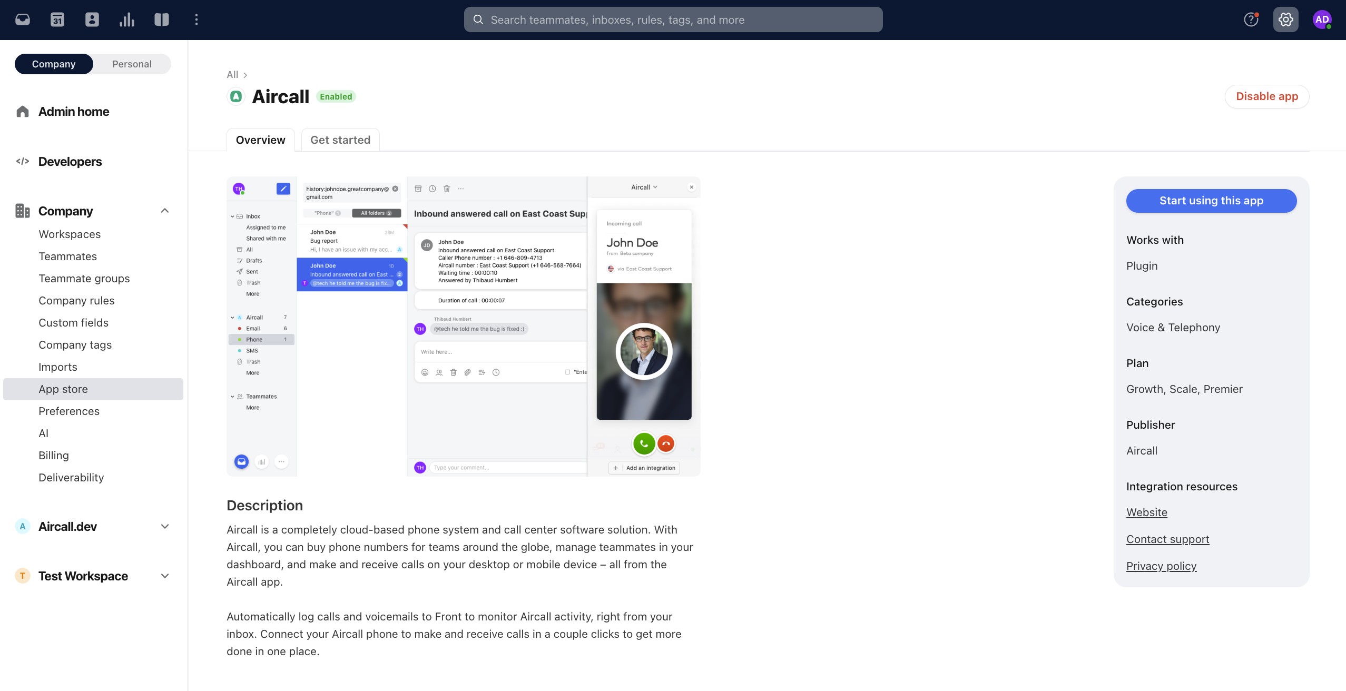Click the Voice & Telephony category text
1346x691 pixels.
[1173, 328]
